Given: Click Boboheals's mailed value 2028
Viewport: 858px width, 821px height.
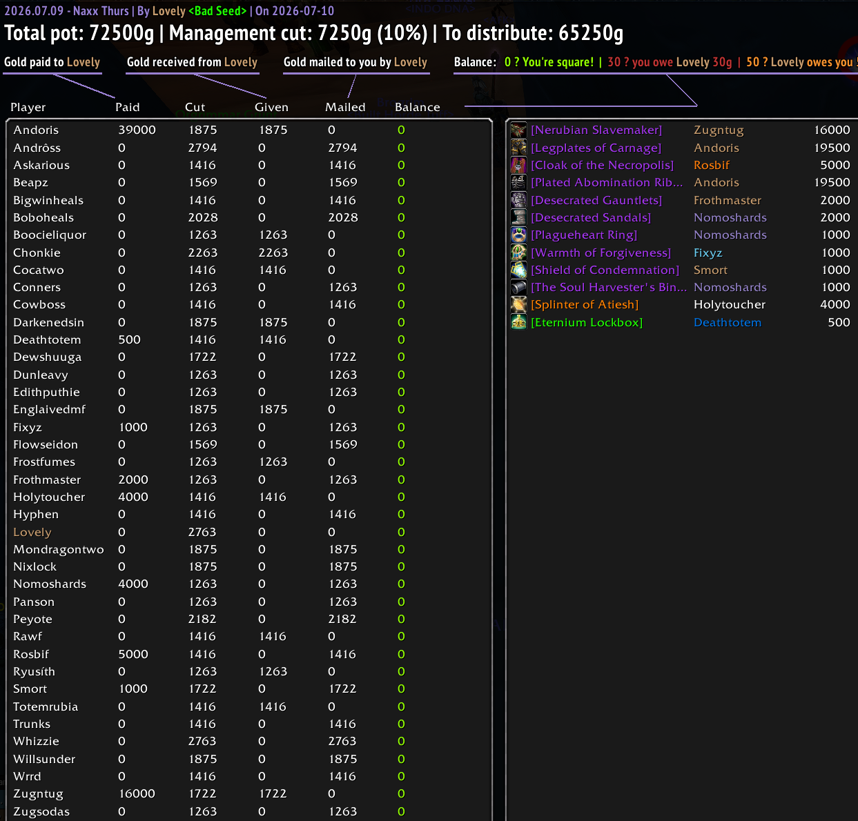Looking at the screenshot, I should 343,217.
